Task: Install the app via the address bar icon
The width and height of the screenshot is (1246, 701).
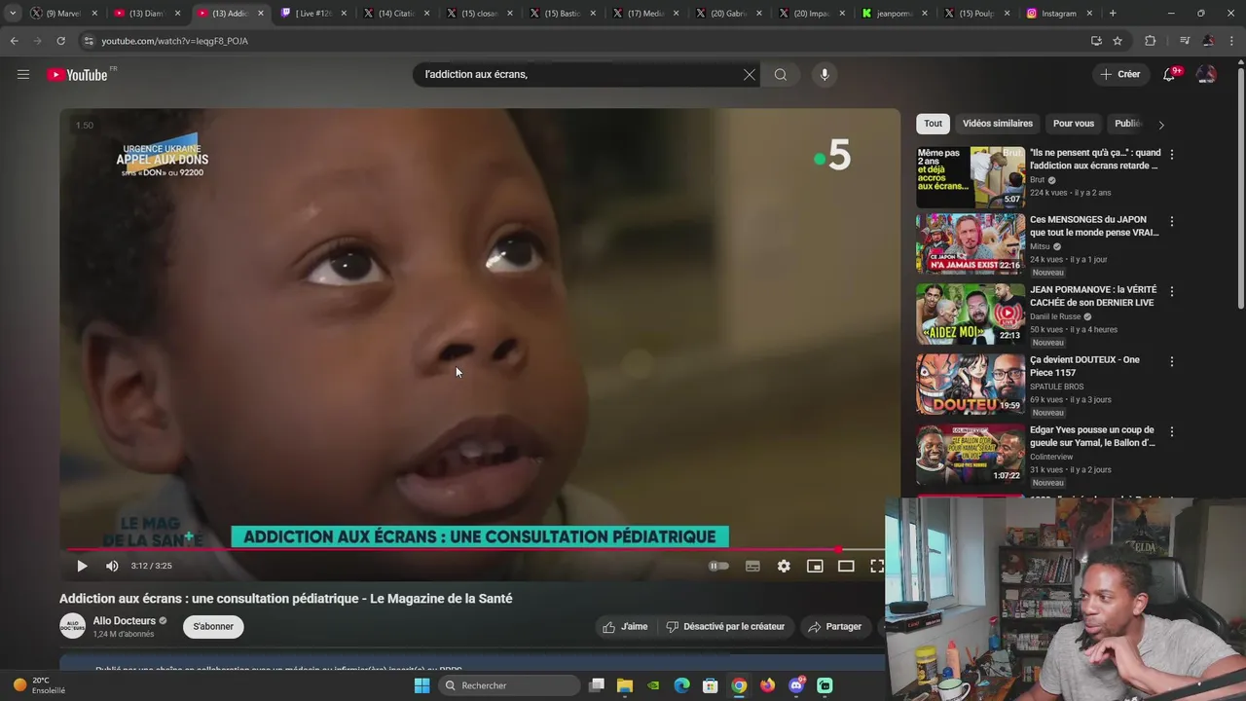Action: point(1096,41)
